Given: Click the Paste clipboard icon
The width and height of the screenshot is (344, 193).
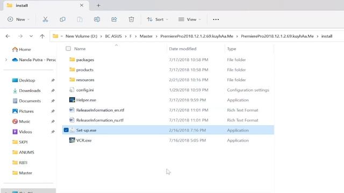Looking at the screenshot, I should pos(80,19).
